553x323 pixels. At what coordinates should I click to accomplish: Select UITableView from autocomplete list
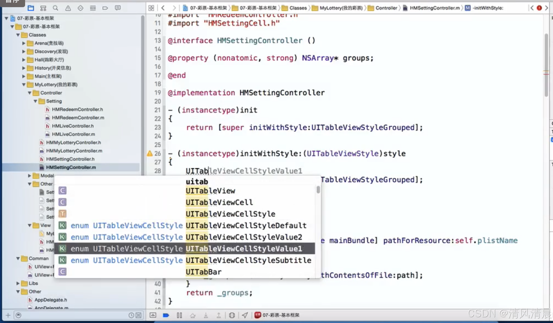pos(210,190)
